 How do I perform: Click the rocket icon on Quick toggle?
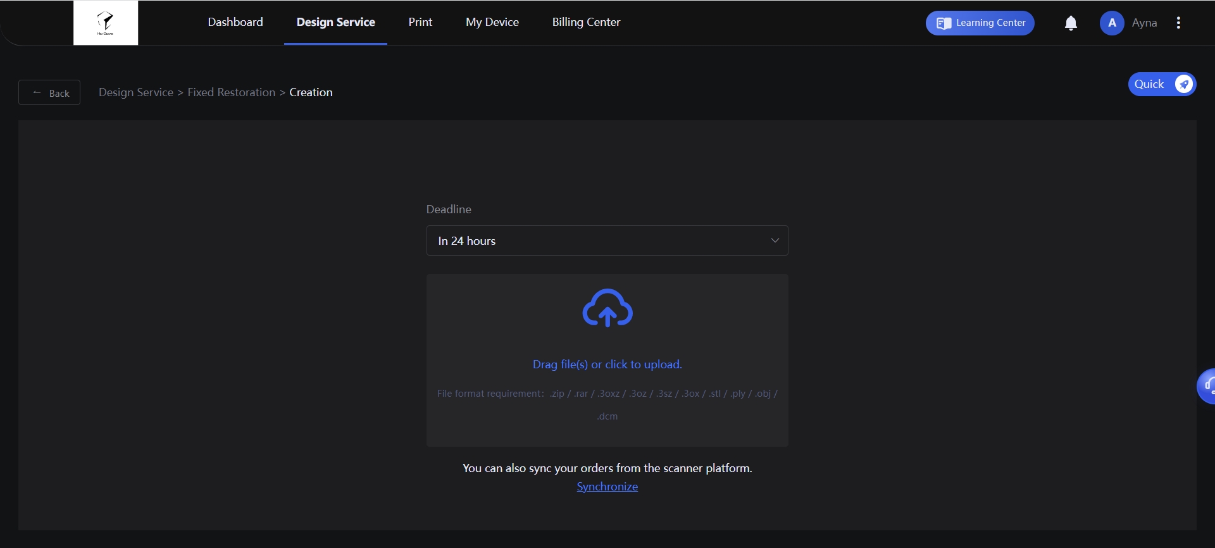[x=1184, y=84]
